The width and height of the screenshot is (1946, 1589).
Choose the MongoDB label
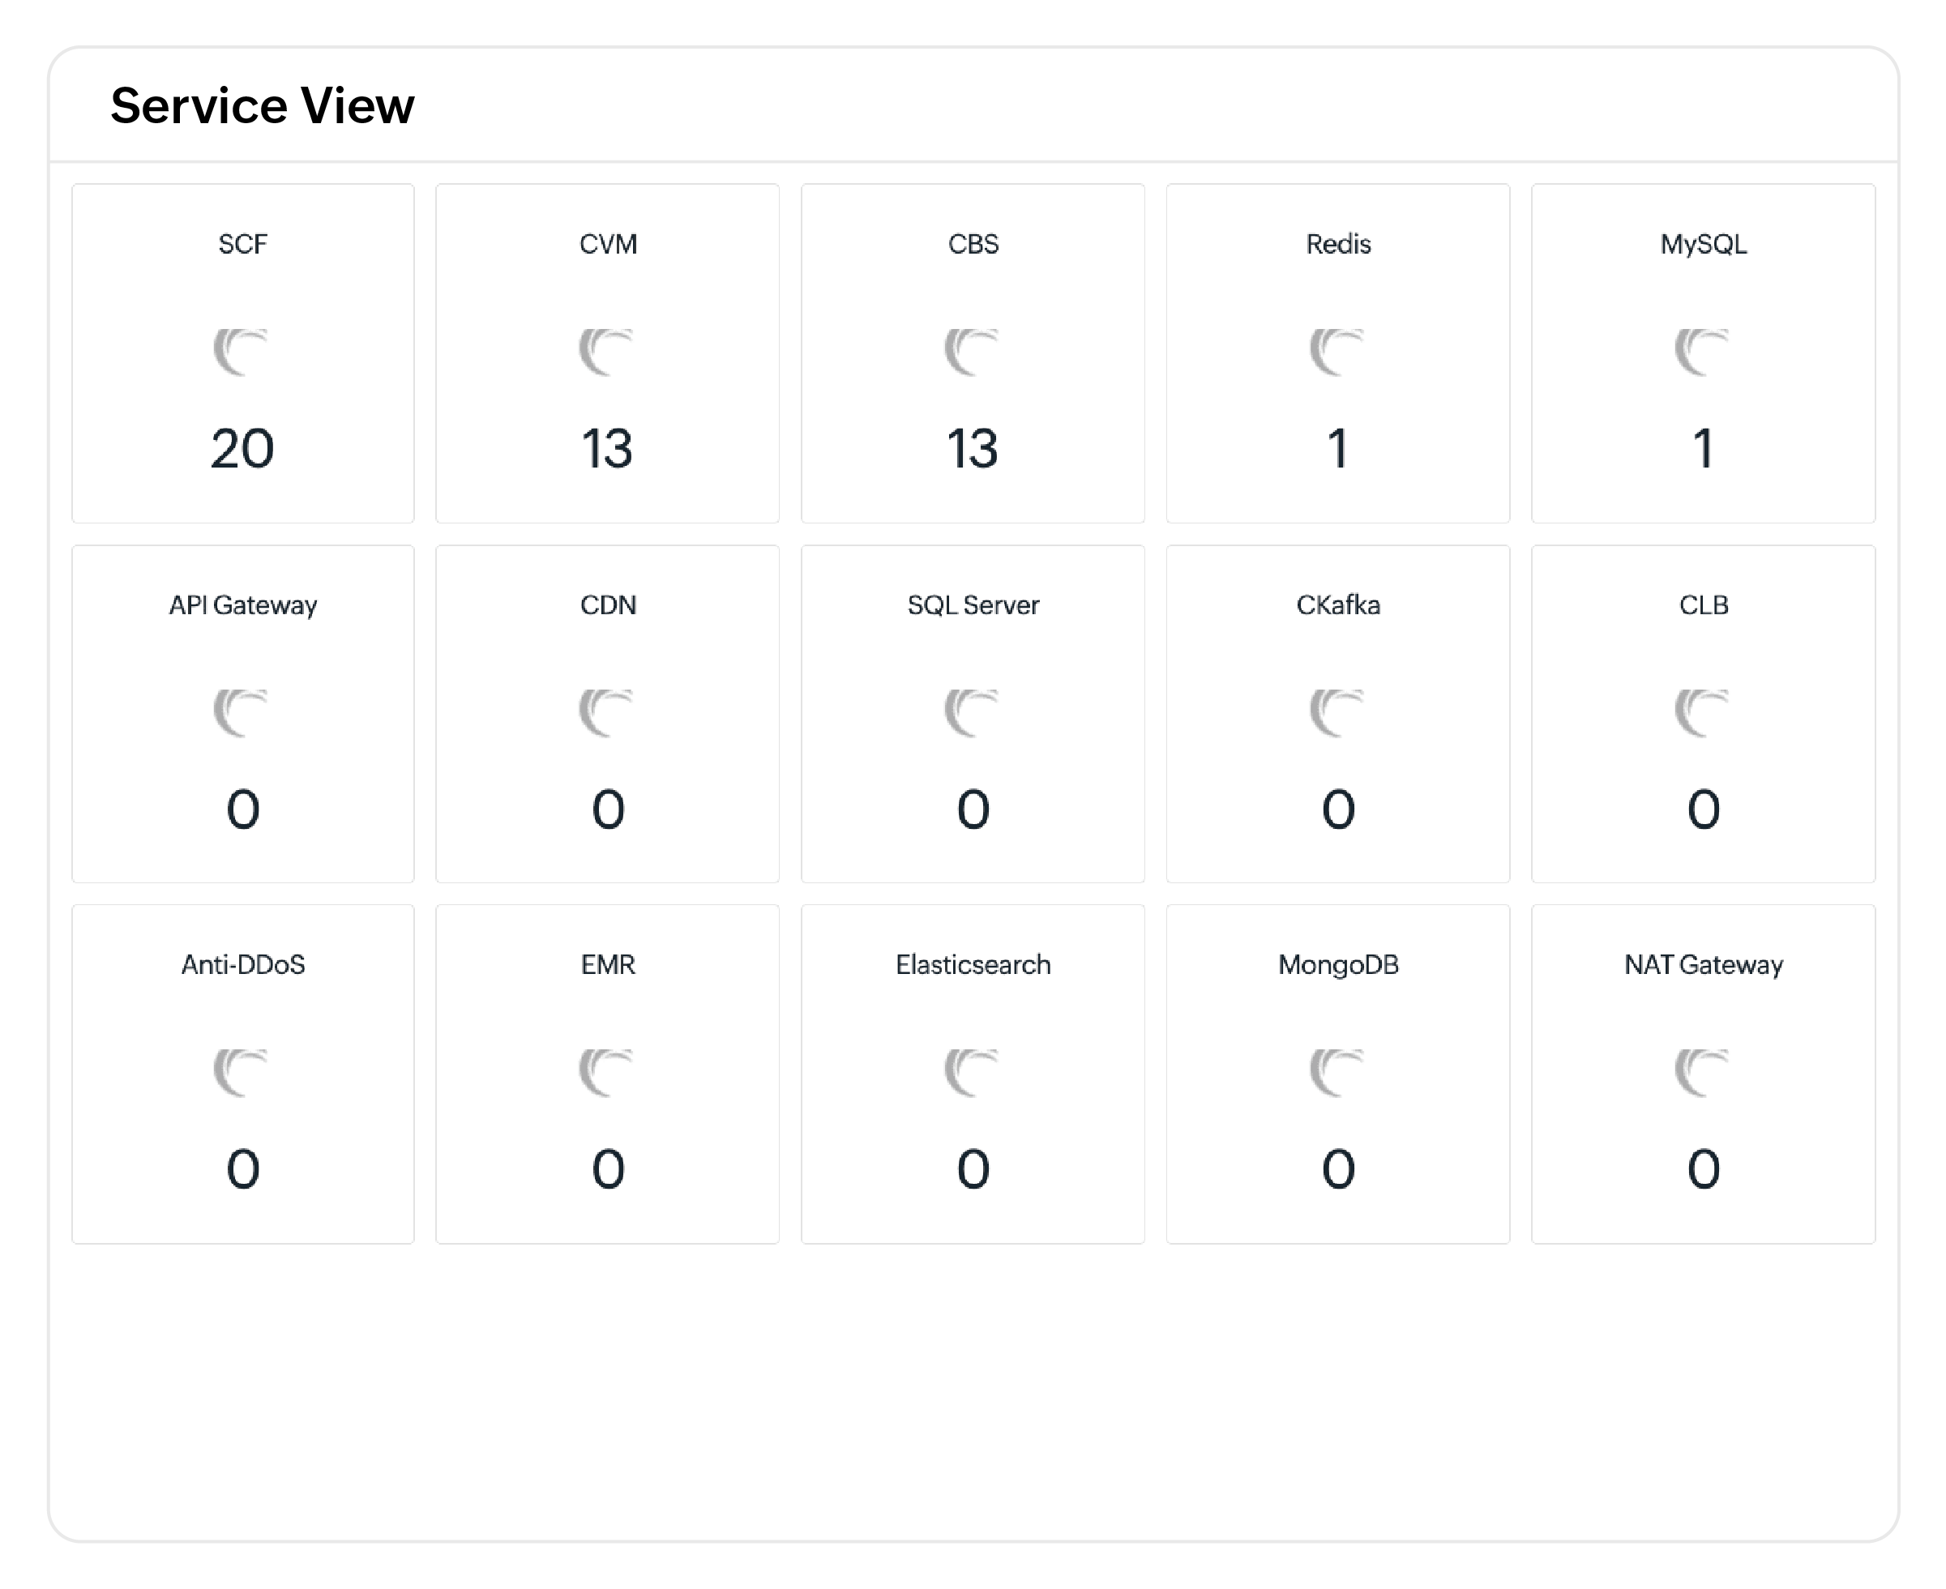click(x=1338, y=965)
